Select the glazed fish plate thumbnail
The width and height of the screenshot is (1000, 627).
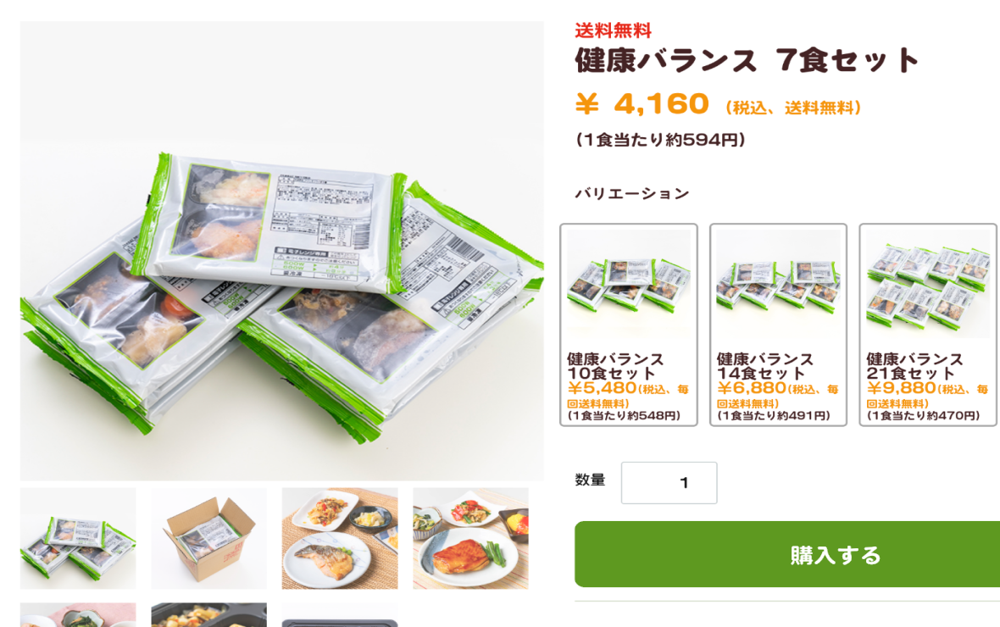[470, 538]
